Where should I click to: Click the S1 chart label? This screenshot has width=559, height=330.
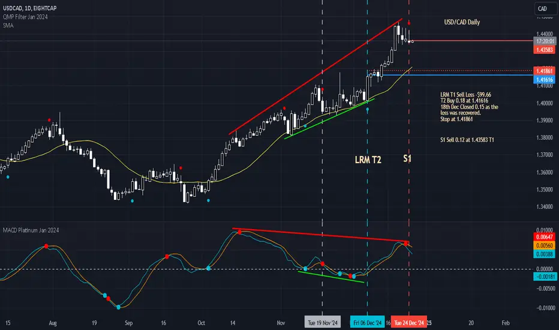click(407, 158)
